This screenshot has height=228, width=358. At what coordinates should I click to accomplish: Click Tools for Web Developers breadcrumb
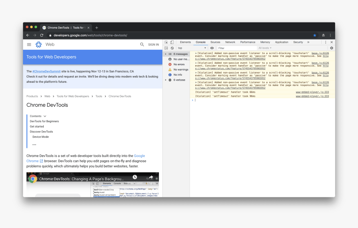coord(73,96)
